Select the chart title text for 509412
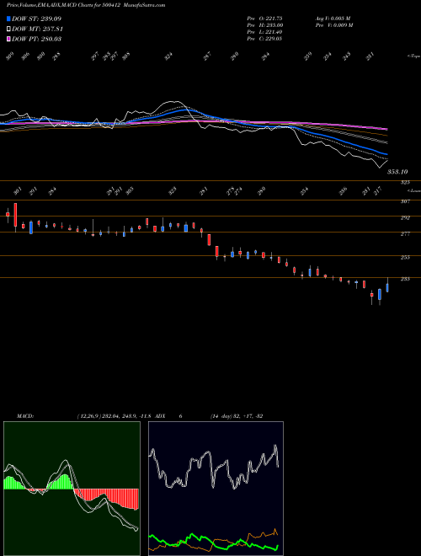Viewport: 421px width, 556px height. [86, 5]
